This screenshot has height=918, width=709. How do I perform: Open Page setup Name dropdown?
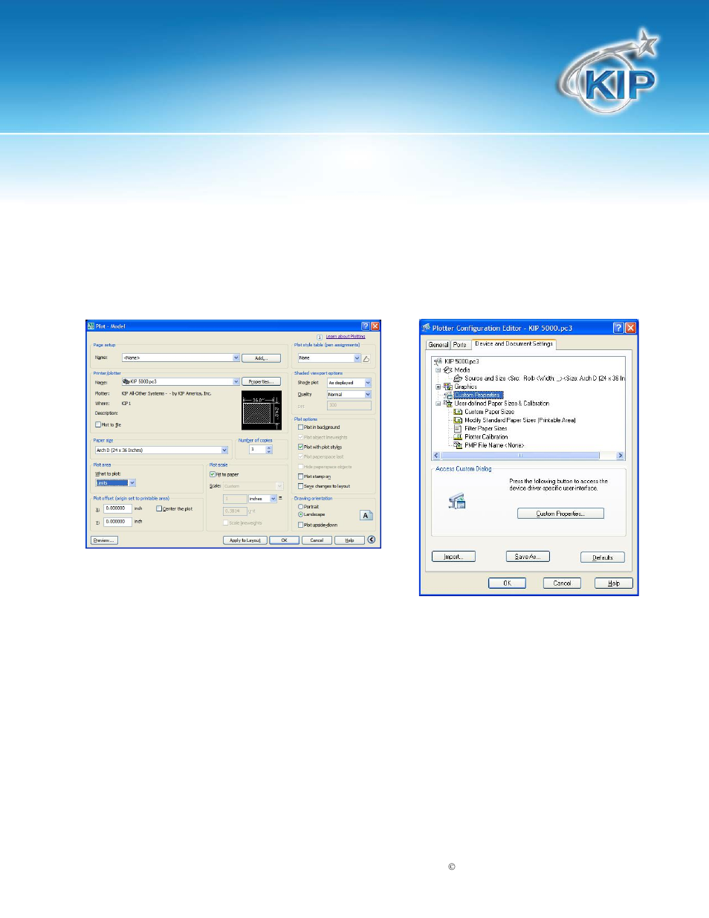(x=236, y=358)
